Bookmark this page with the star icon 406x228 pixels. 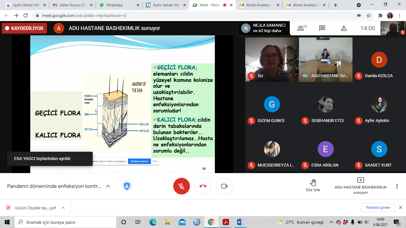click(x=369, y=15)
